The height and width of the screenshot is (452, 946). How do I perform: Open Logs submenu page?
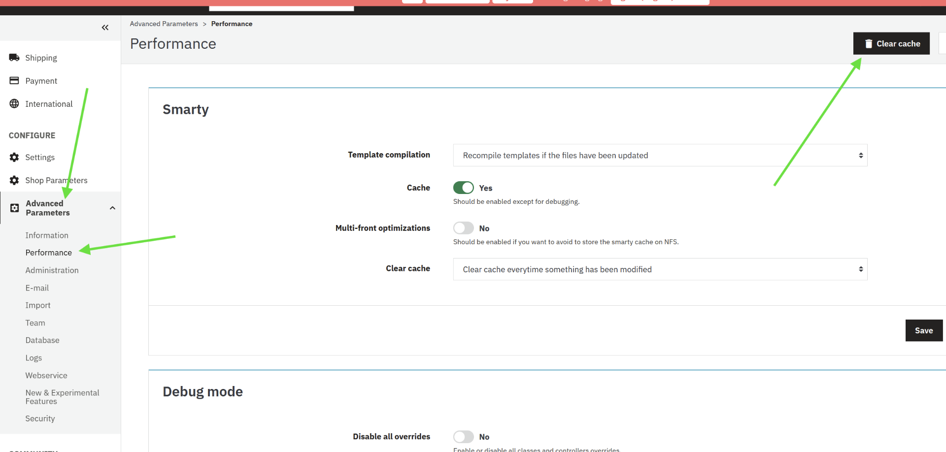click(34, 358)
